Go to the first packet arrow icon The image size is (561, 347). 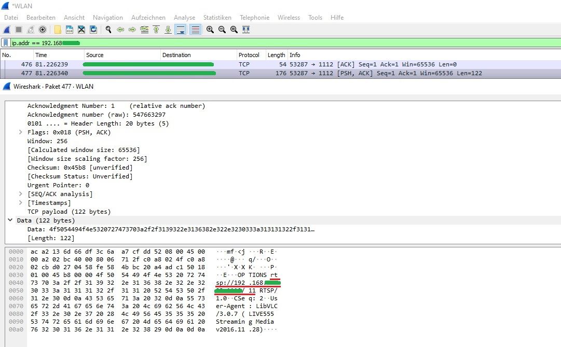(156, 30)
